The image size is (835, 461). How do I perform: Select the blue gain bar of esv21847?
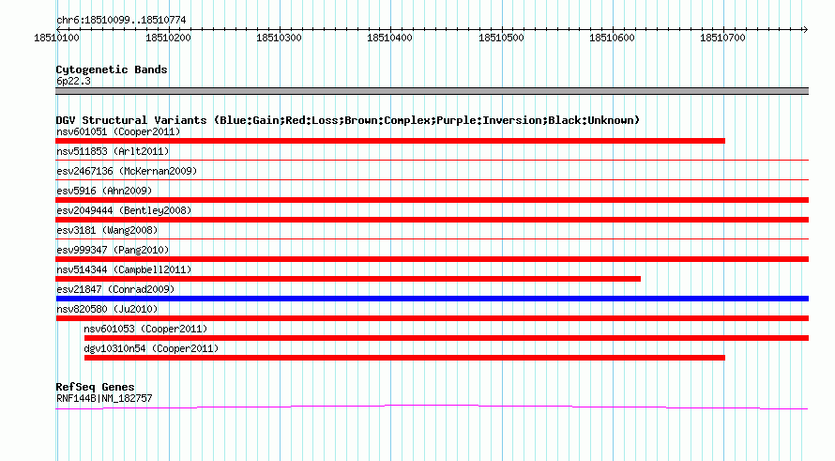432,299
